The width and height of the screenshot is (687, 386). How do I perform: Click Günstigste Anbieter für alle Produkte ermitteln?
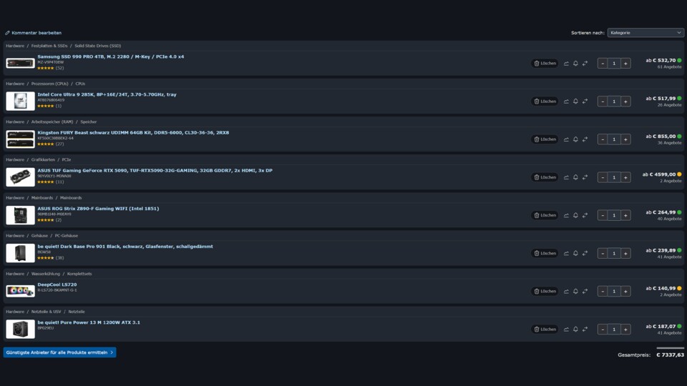tap(59, 352)
